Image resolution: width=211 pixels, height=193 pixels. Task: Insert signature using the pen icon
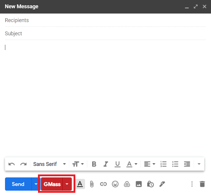(x=162, y=184)
